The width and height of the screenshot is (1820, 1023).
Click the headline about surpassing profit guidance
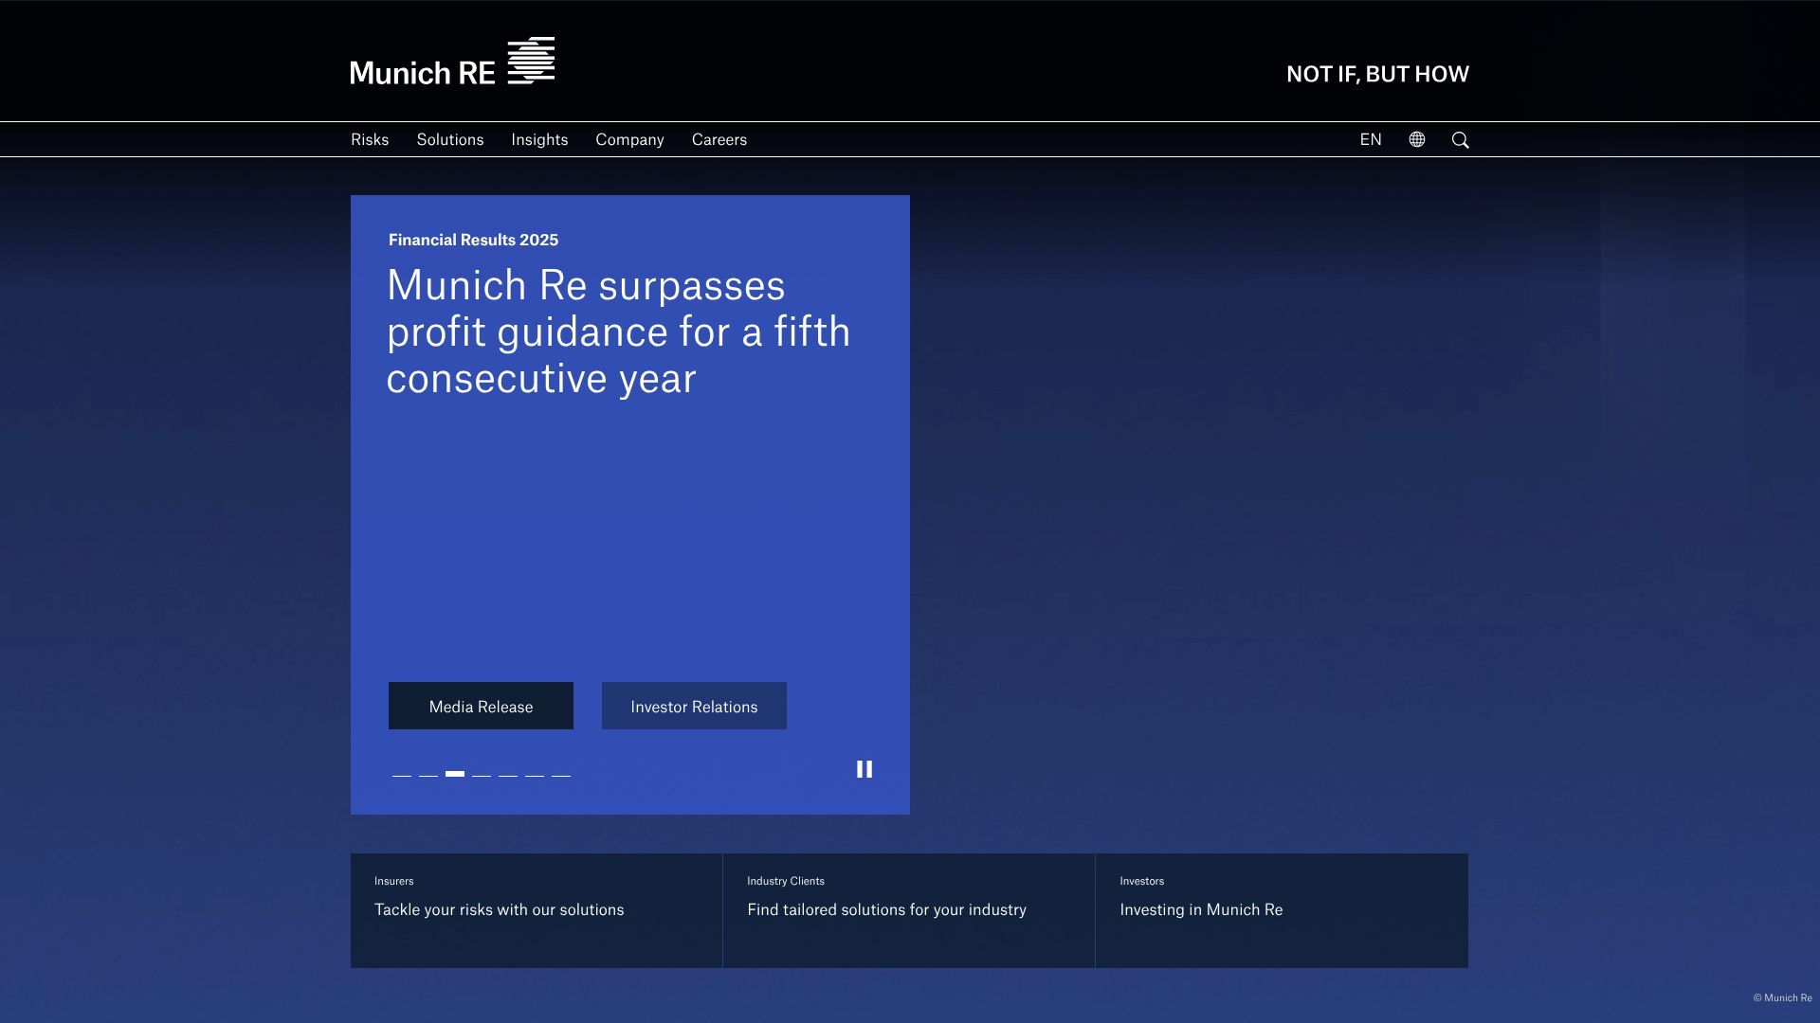[618, 332]
